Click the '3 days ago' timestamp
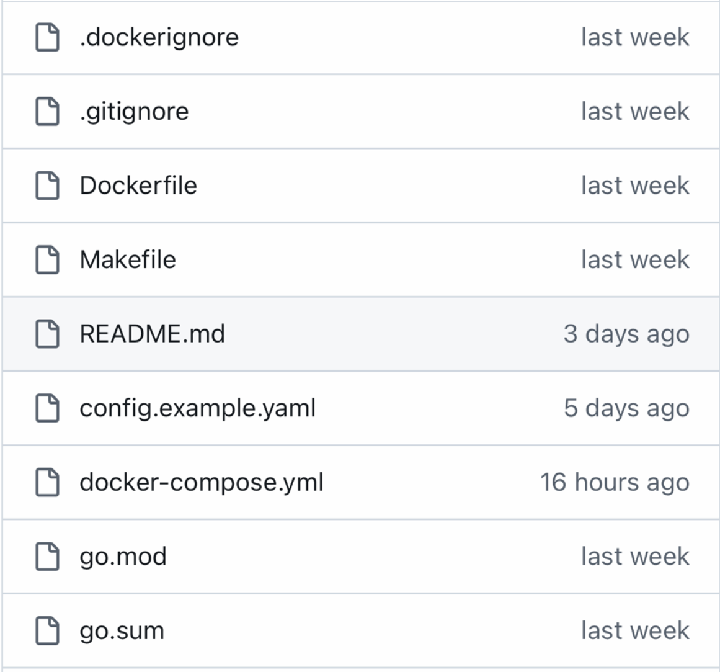This screenshot has width=720, height=672. click(x=627, y=334)
